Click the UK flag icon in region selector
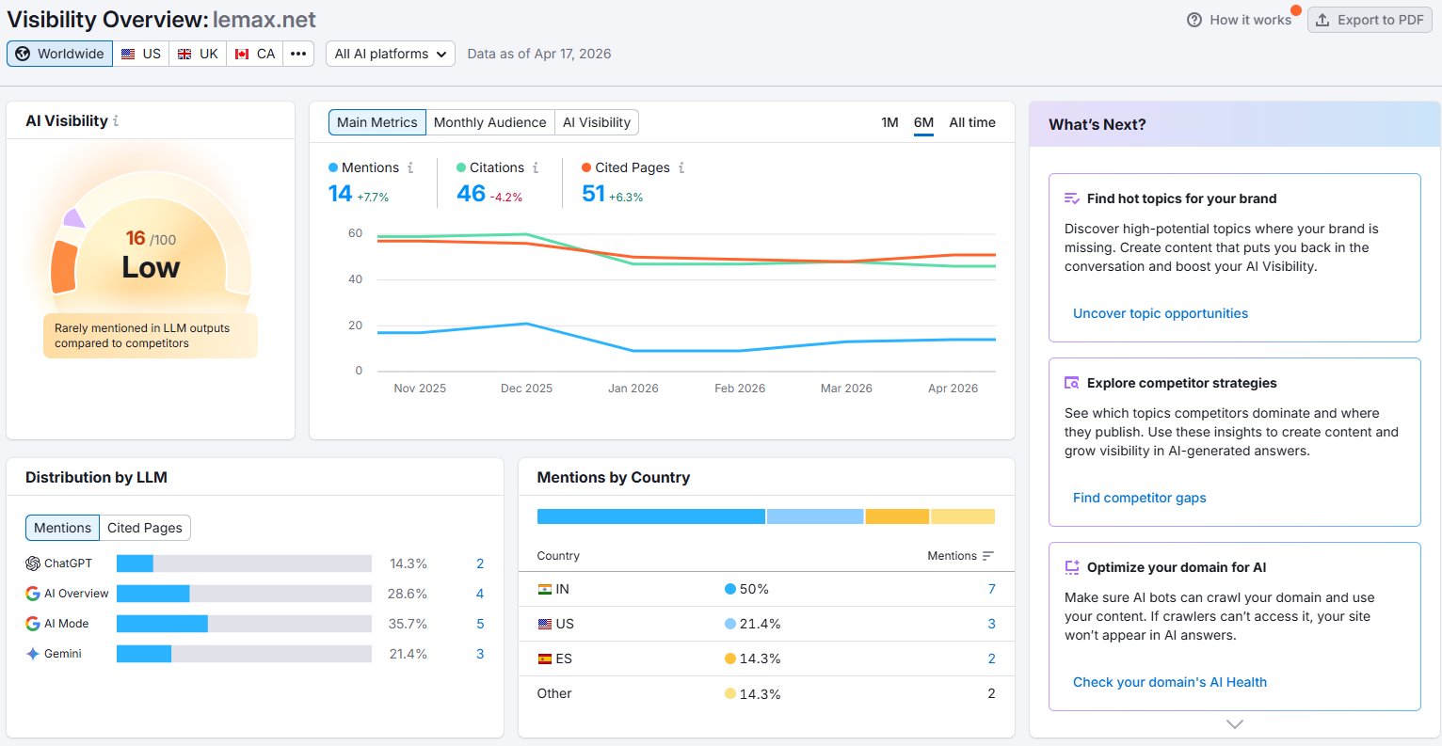Viewport: 1442px width, 746px height. coord(184,54)
